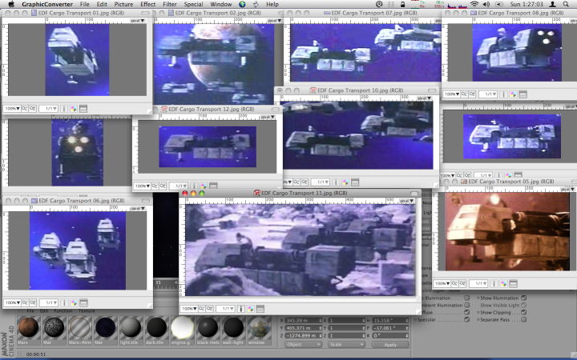Toggle Show Visible Light checkbox
Viewport: 577px width, 360px height.
coord(523,305)
